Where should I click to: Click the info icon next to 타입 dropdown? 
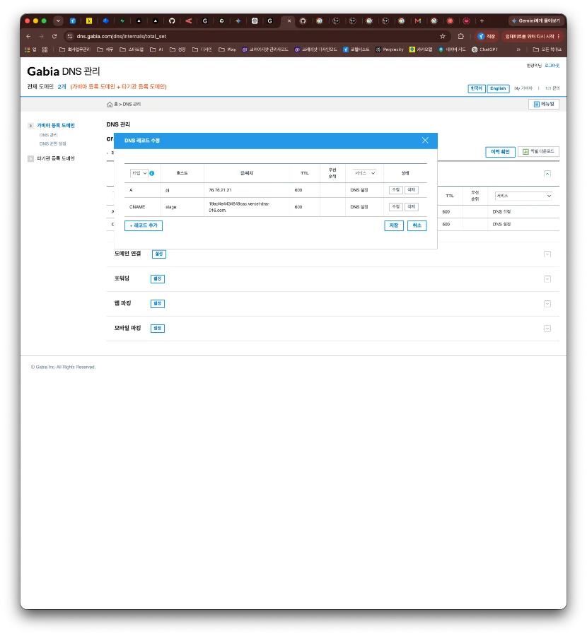click(152, 173)
